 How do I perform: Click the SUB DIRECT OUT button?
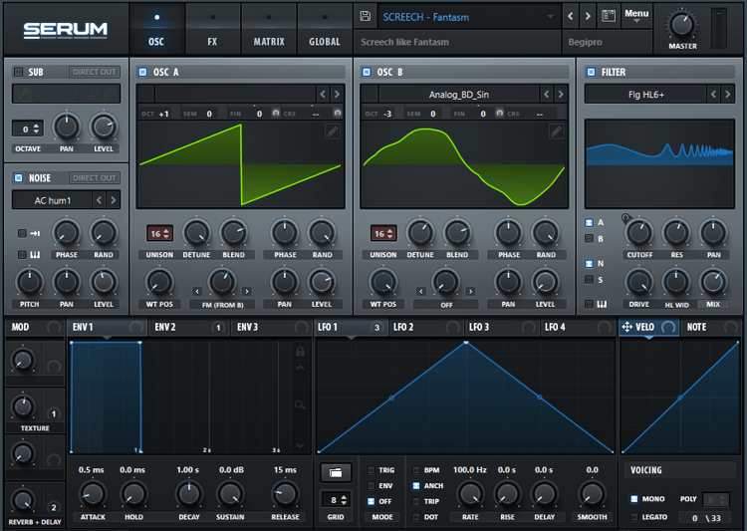95,72
